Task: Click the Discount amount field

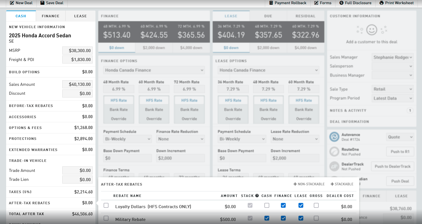Action: tap(77, 93)
